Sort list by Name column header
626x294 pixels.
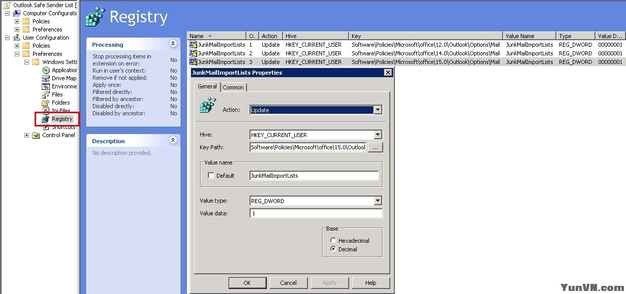(x=217, y=36)
